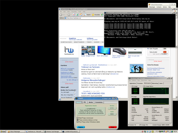Image resolution: width=178 pixels, height=133 pixels.
Task: Switch to the cmd window on the taskbar
Action: click(x=71, y=132)
